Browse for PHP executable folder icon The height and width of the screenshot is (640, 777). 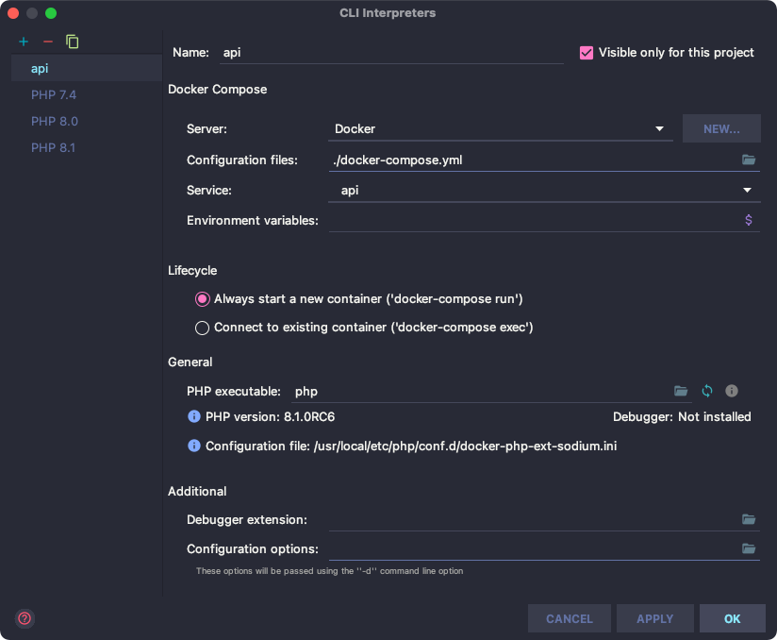681,391
